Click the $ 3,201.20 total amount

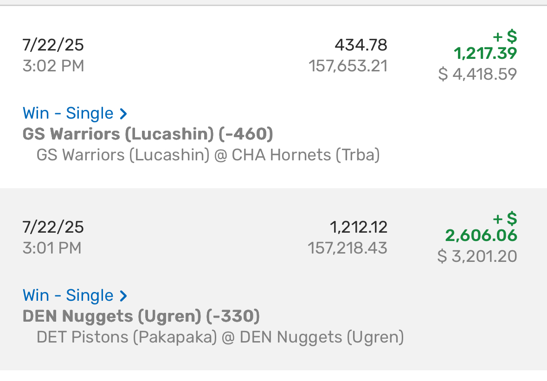[x=477, y=256]
